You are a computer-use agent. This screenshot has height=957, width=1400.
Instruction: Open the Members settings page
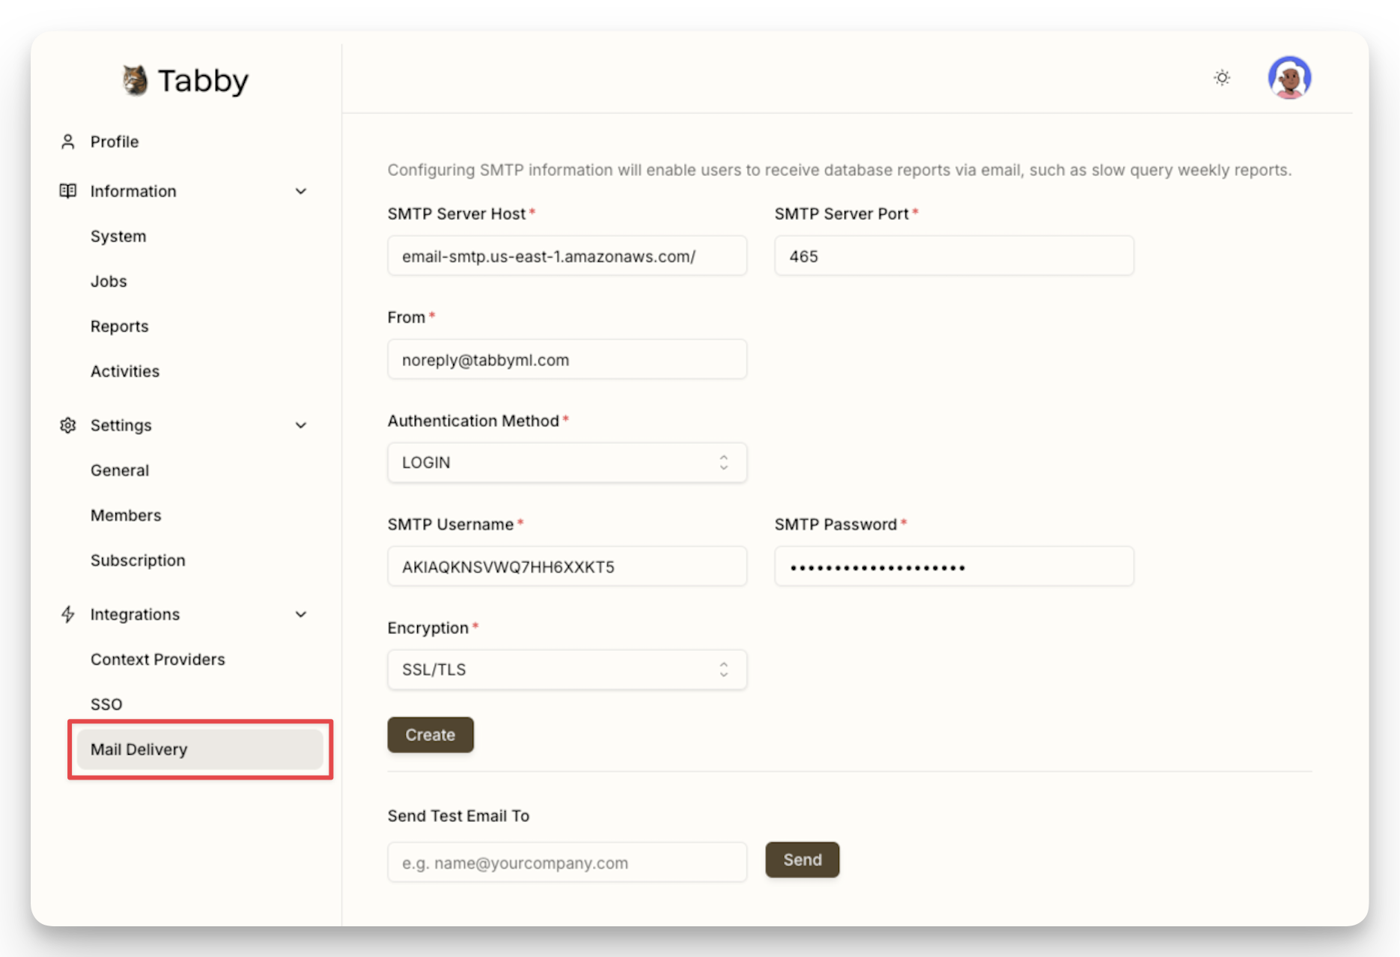(126, 515)
